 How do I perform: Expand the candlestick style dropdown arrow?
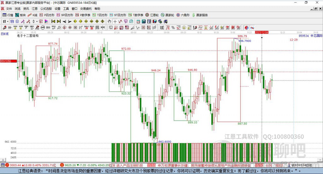37,21
